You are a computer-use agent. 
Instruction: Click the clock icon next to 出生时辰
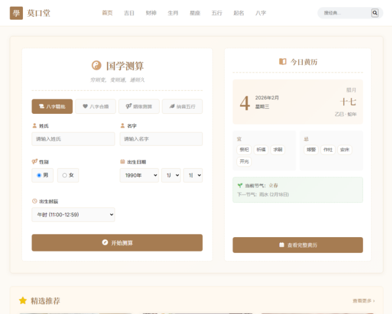pos(35,201)
